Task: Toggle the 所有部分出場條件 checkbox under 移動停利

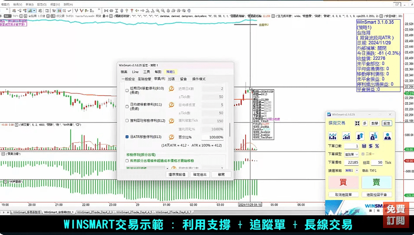Action: click(x=127, y=160)
